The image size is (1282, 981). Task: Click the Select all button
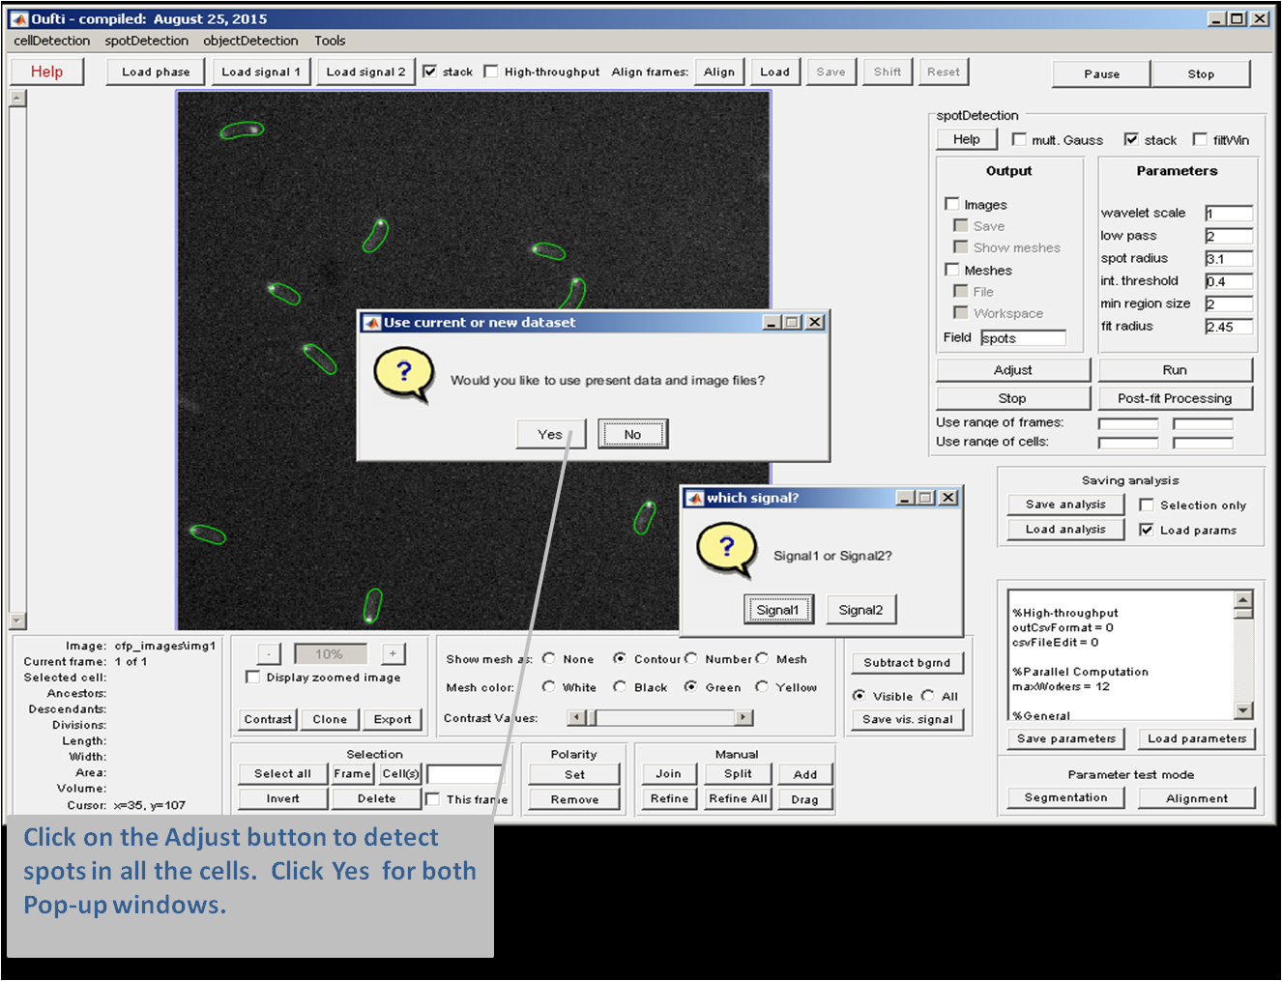pos(282,774)
